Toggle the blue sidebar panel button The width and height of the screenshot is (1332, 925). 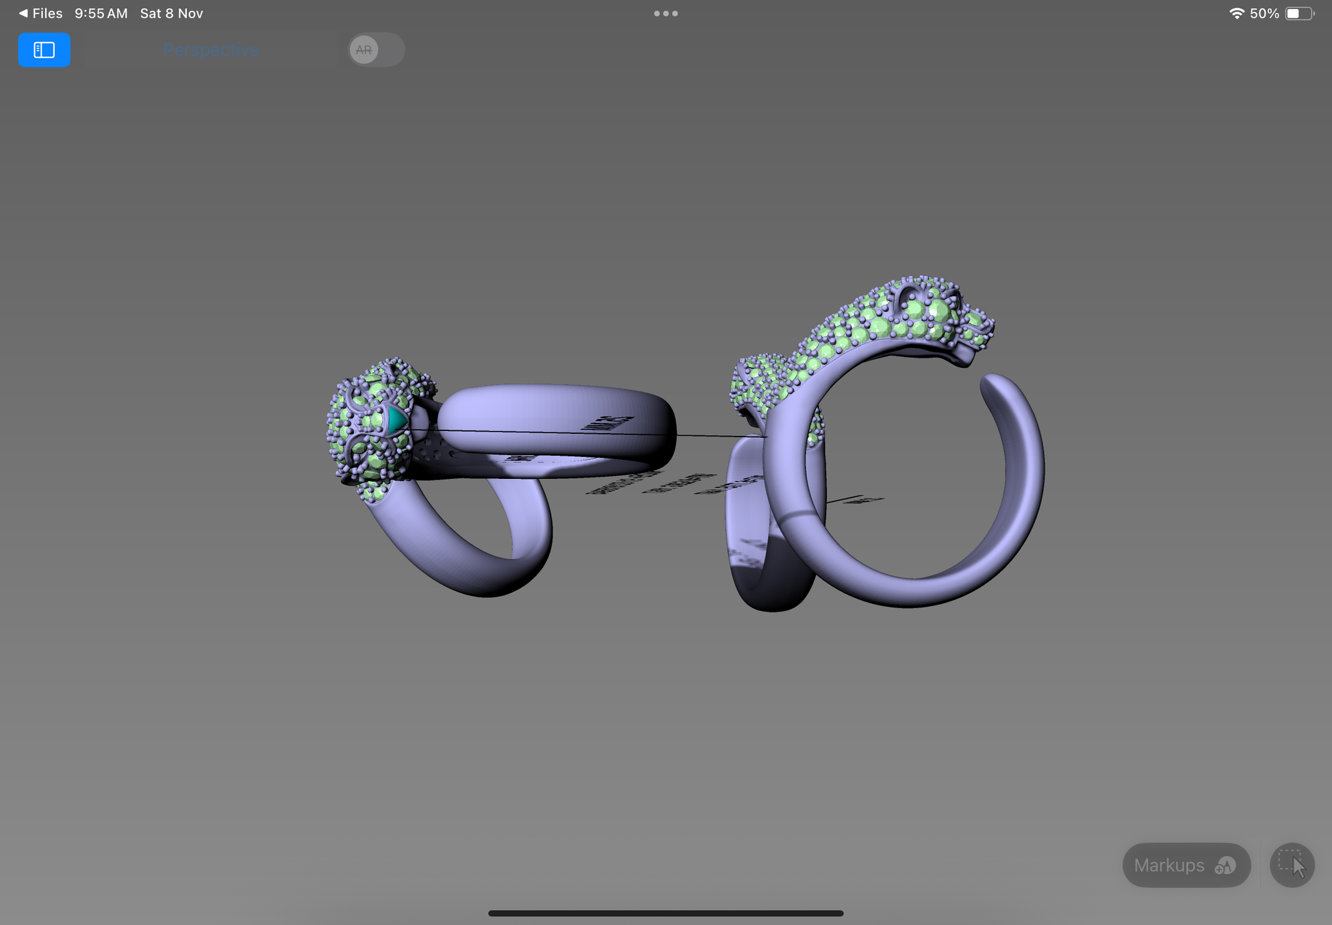pyautogui.click(x=44, y=50)
